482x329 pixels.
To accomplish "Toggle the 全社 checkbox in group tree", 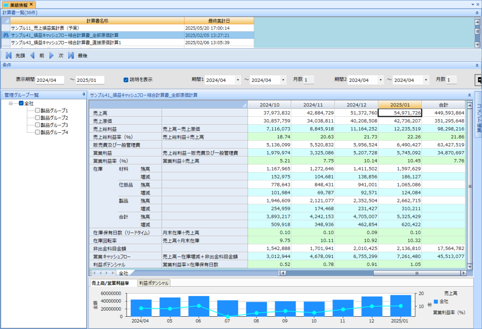I will [x=21, y=103].
